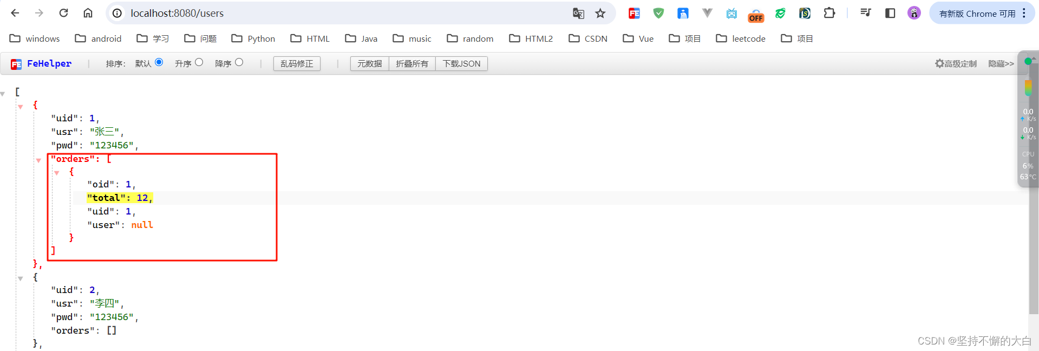Bookmark this page with star icon
Image resolution: width=1039 pixels, height=351 pixels.
pos(600,13)
